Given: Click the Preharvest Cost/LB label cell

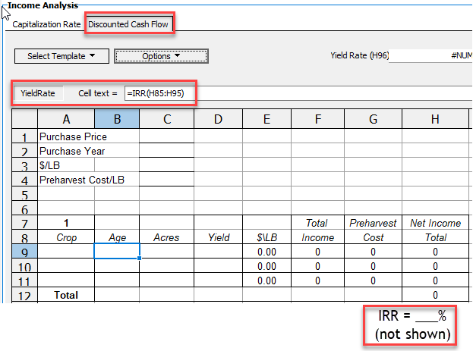Looking at the screenshot, I should [x=88, y=180].
